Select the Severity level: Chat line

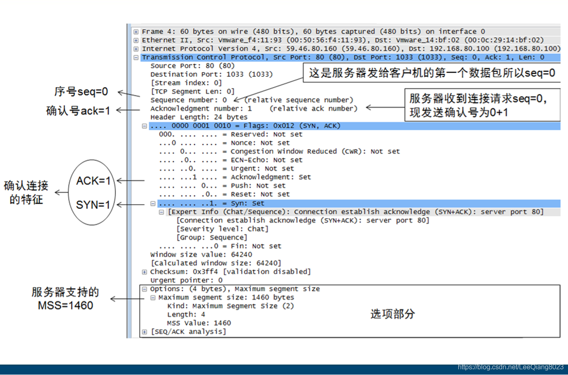(x=222, y=229)
